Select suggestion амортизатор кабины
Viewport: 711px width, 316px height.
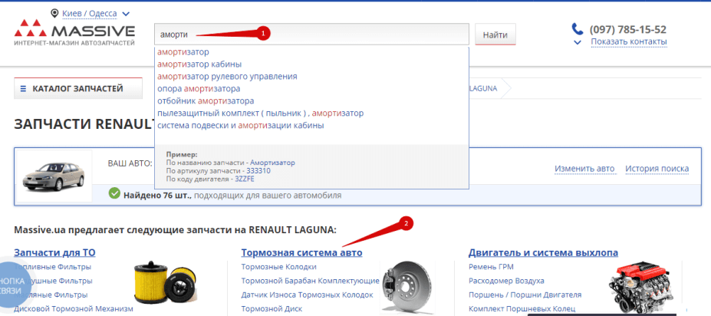[199, 64]
